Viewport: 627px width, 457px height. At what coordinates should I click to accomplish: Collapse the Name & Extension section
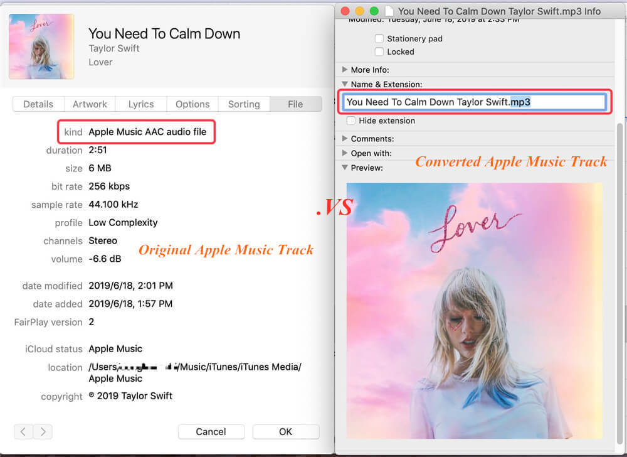[x=345, y=84]
